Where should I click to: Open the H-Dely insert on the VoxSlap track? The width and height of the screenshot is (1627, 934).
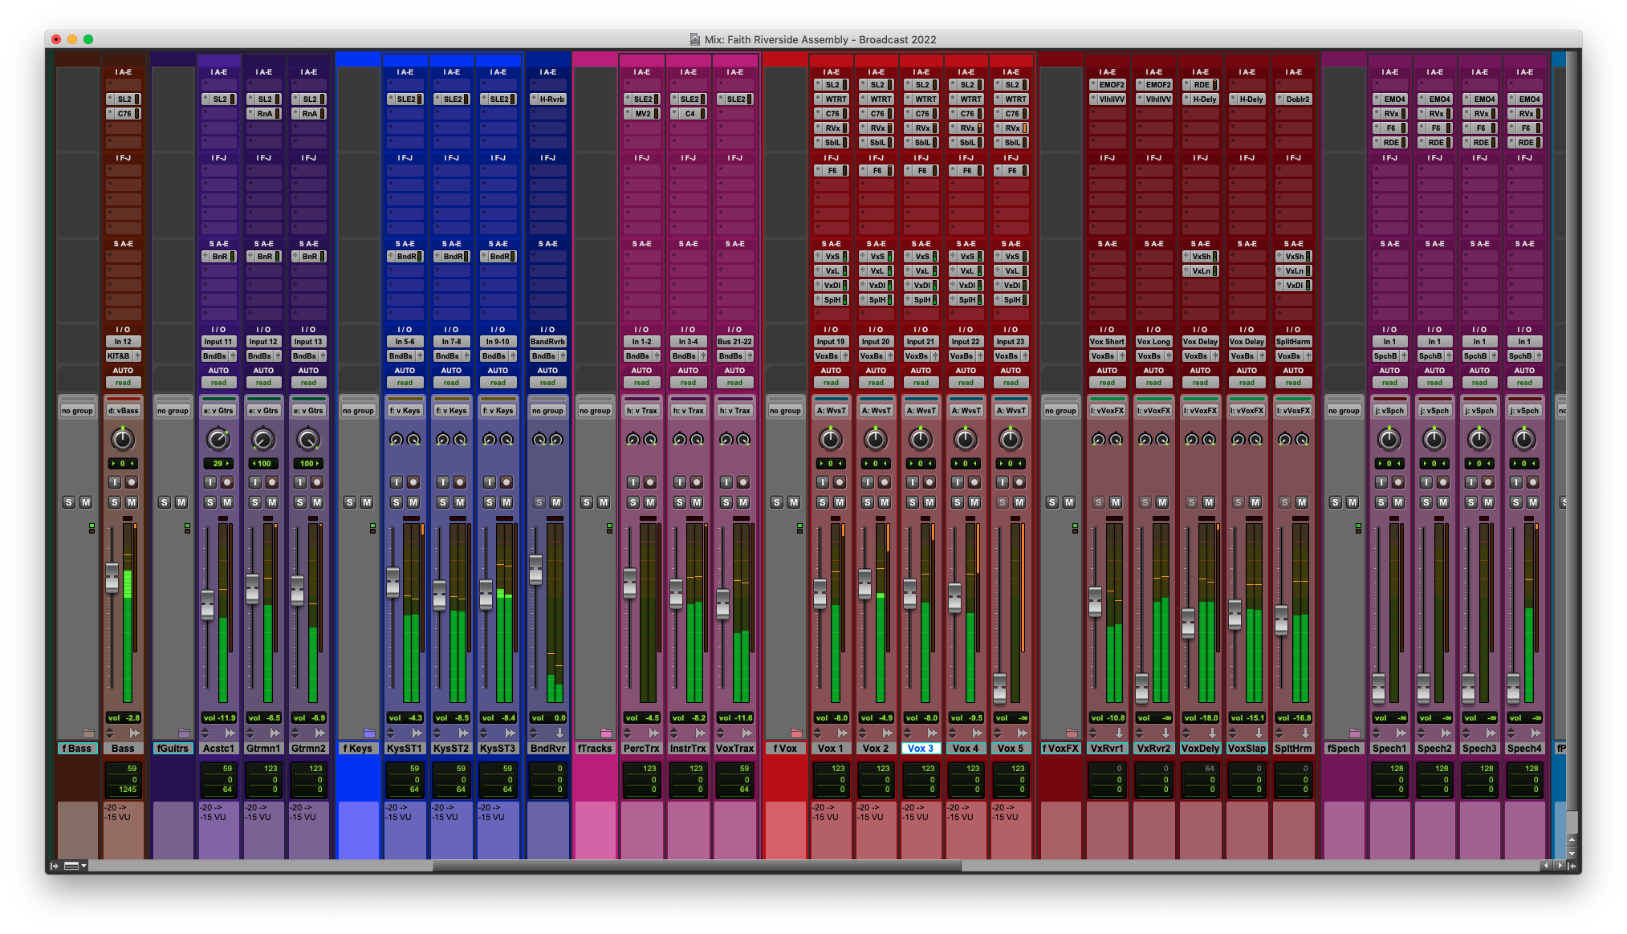click(1247, 99)
